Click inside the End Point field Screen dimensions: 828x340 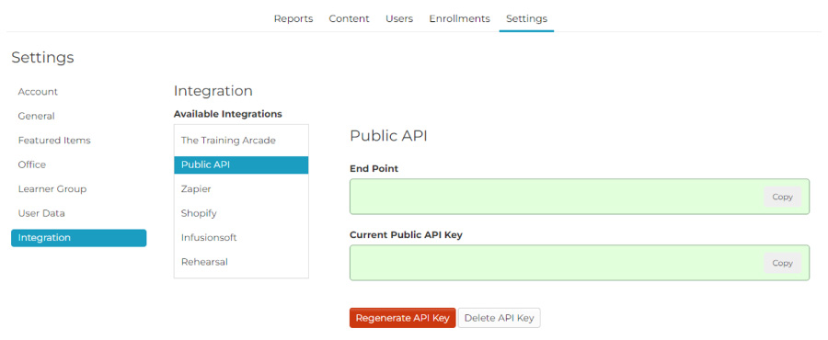pyautogui.click(x=580, y=197)
